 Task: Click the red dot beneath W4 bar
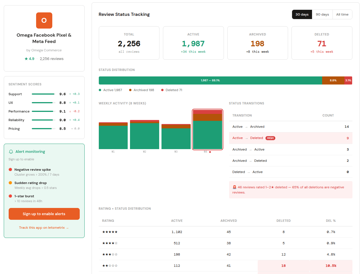(x=210, y=152)
